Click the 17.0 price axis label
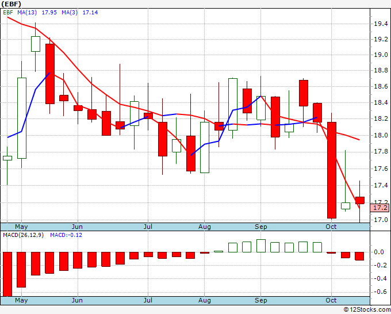This screenshot has width=391, height=314. [381, 220]
